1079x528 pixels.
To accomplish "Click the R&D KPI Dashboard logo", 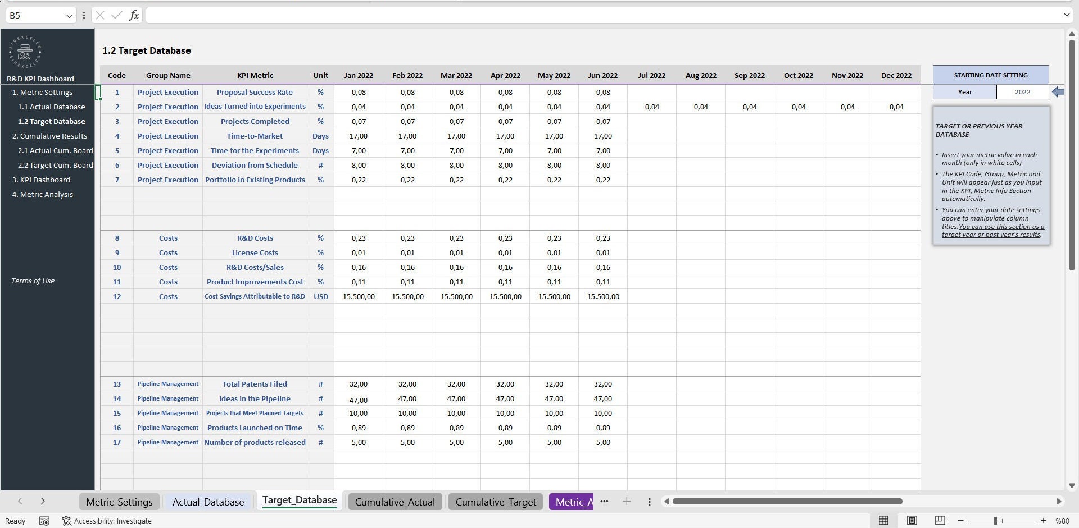I will coord(24,52).
